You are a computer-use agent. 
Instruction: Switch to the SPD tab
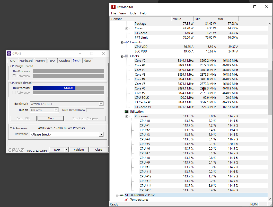(x=52, y=61)
